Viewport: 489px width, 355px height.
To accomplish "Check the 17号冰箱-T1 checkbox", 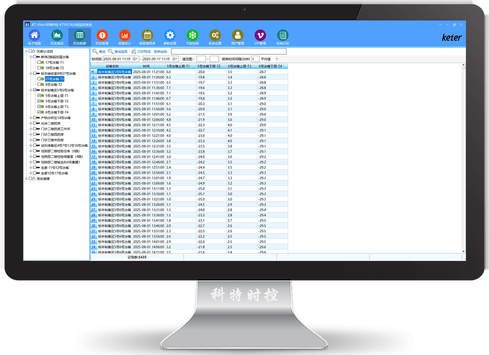I will 39,62.
